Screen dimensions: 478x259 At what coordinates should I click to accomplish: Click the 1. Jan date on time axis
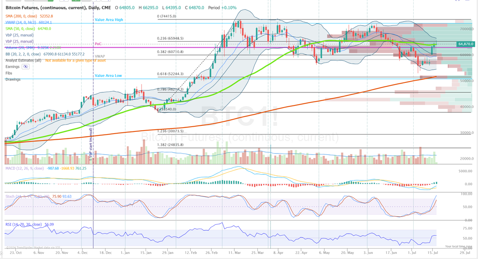click(x=125, y=252)
